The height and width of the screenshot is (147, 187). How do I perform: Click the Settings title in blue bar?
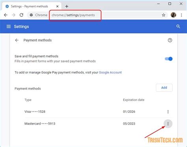[x=21, y=27]
